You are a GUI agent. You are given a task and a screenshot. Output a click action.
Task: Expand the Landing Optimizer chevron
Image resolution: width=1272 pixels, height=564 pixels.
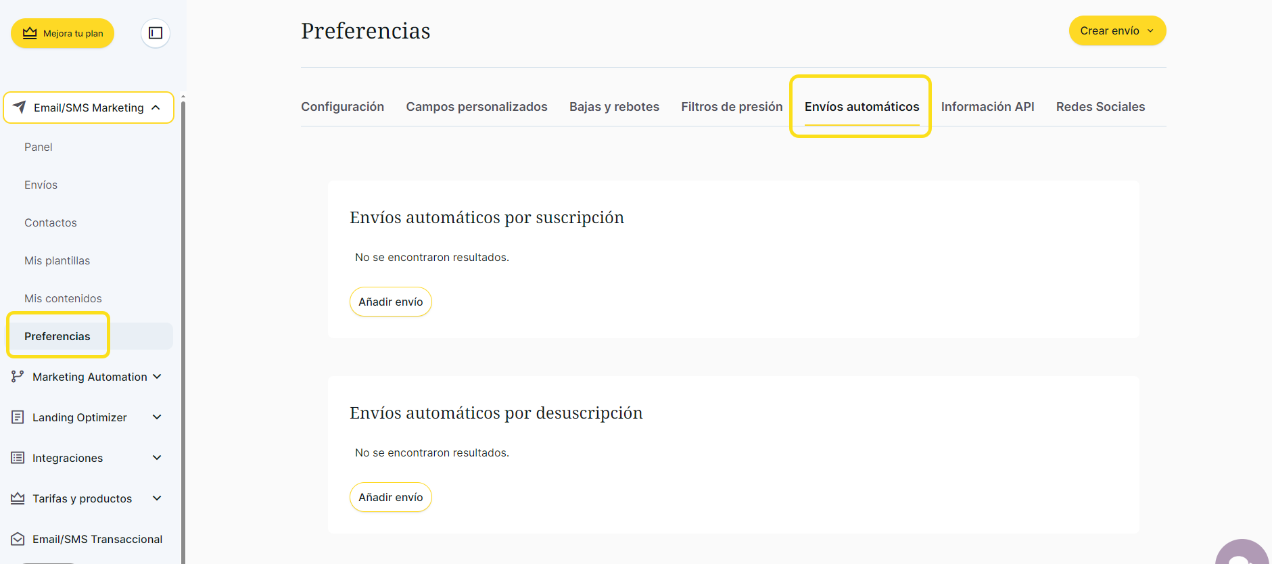point(157,417)
